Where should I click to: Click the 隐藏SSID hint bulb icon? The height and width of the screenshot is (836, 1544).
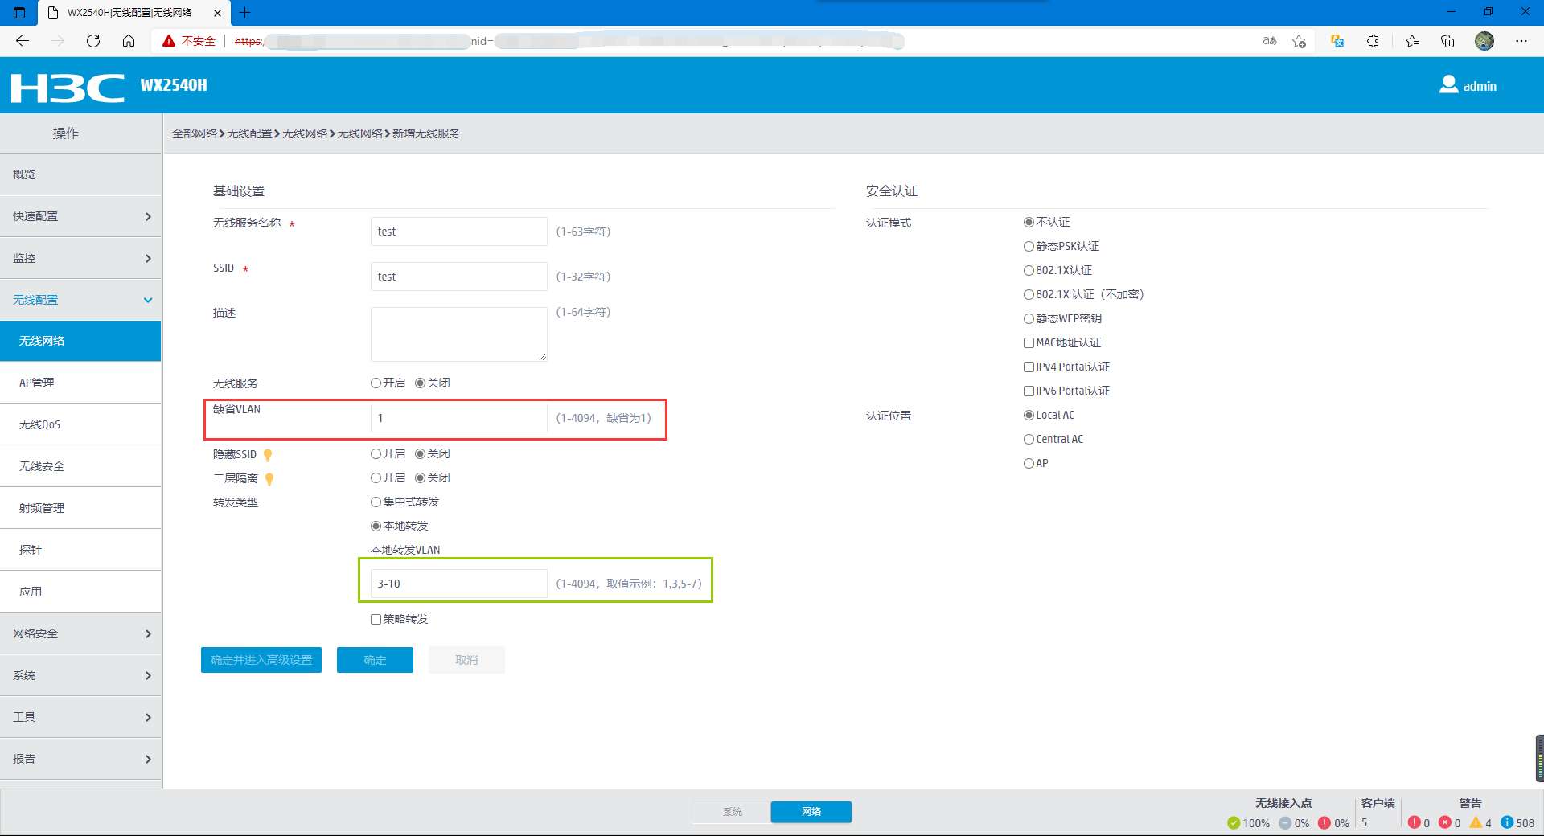pyautogui.click(x=269, y=455)
